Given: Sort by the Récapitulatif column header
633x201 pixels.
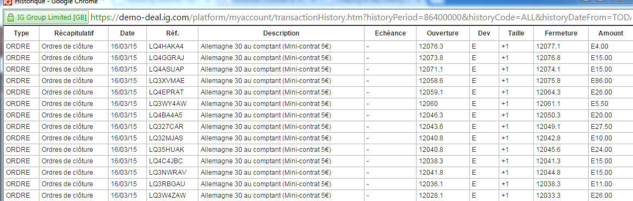Looking at the screenshot, I should point(73,33).
